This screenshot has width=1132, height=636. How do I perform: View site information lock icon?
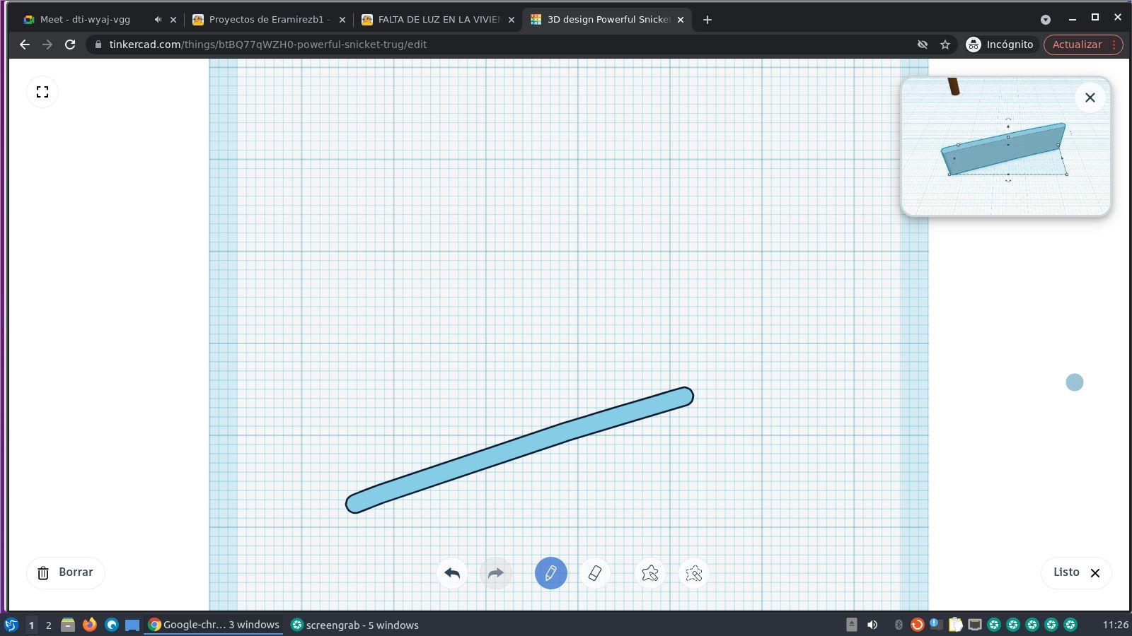(x=98, y=45)
